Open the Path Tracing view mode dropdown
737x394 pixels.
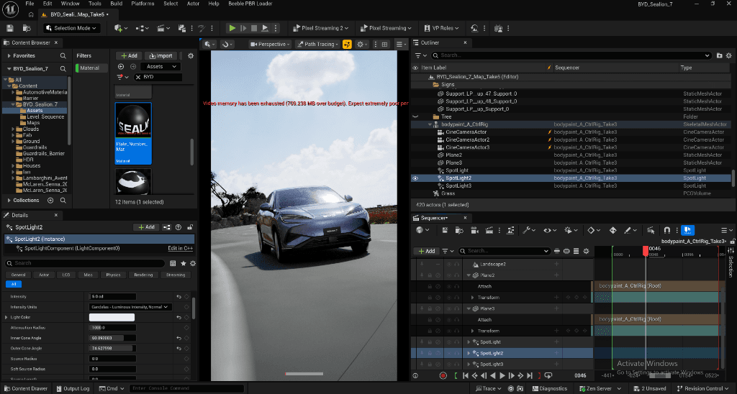317,44
